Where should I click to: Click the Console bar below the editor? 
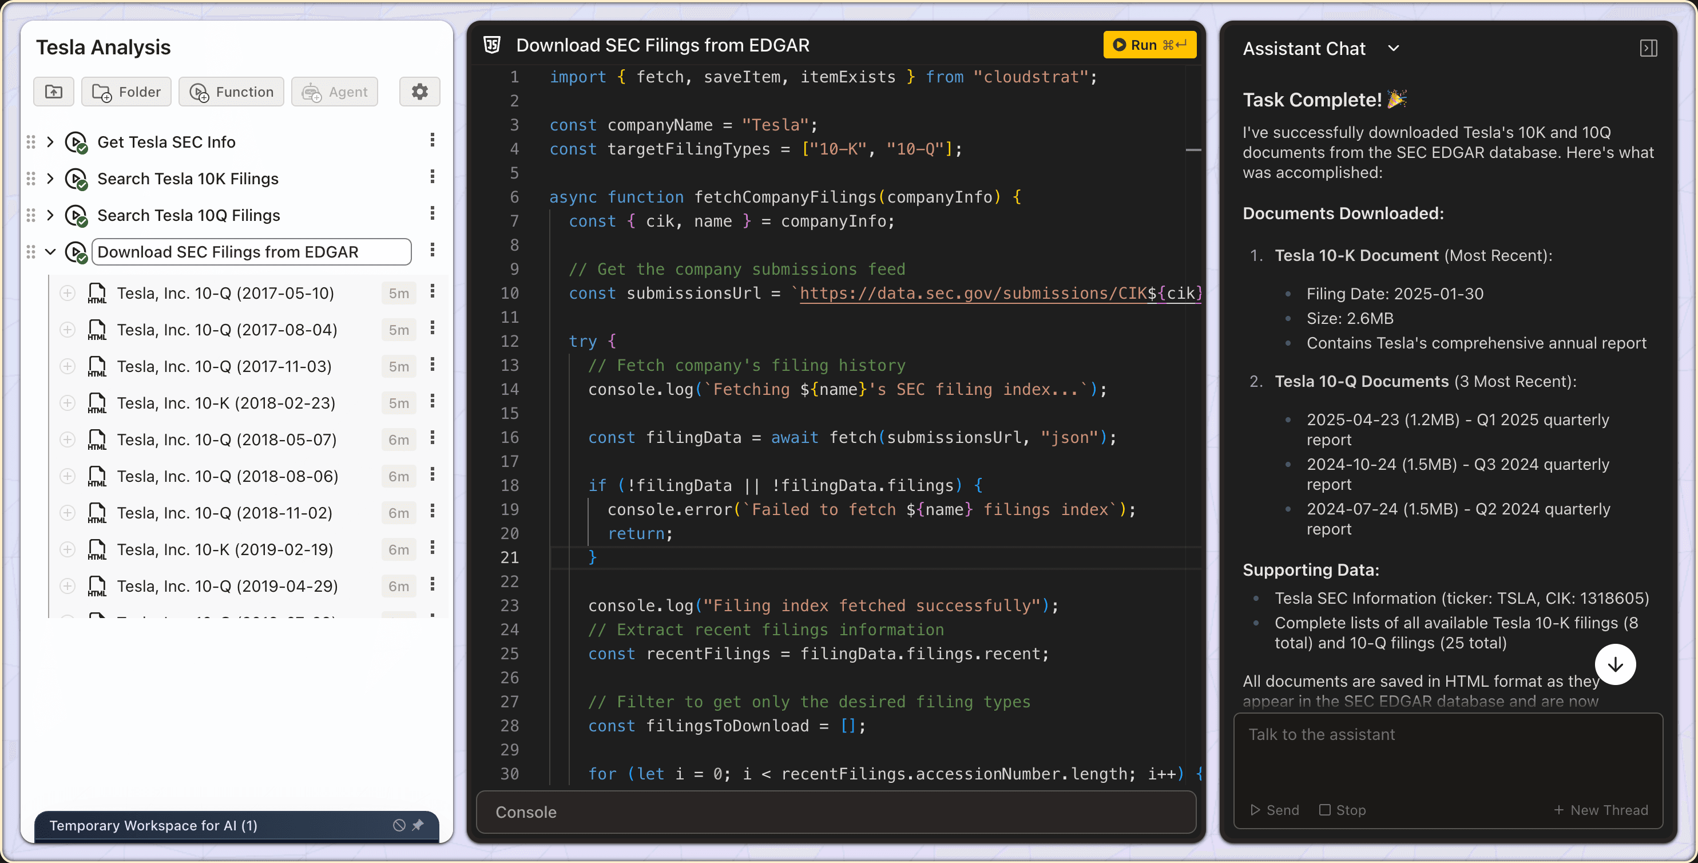[835, 811]
